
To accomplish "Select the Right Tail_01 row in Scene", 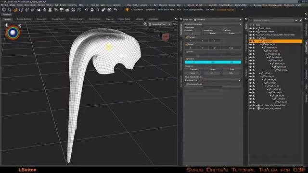I will [275, 41].
